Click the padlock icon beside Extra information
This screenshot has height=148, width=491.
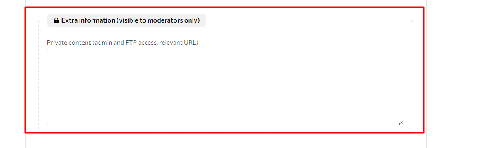(x=56, y=20)
